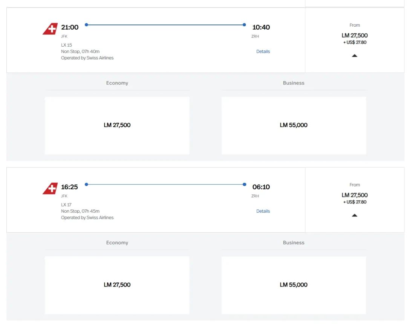The height and width of the screenshot is (324, 407).
Task: Click the 16:25 JFK departure time
Action: [70, 187]
